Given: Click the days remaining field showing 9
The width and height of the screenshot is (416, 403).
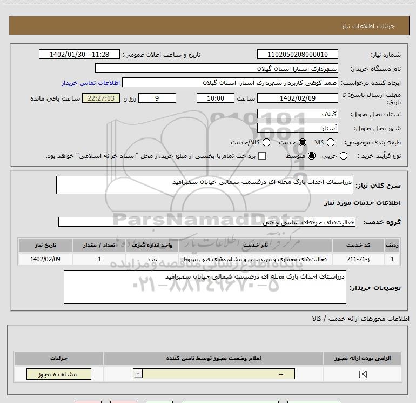Looking at the screenshot, I should (x=157, y=98).
